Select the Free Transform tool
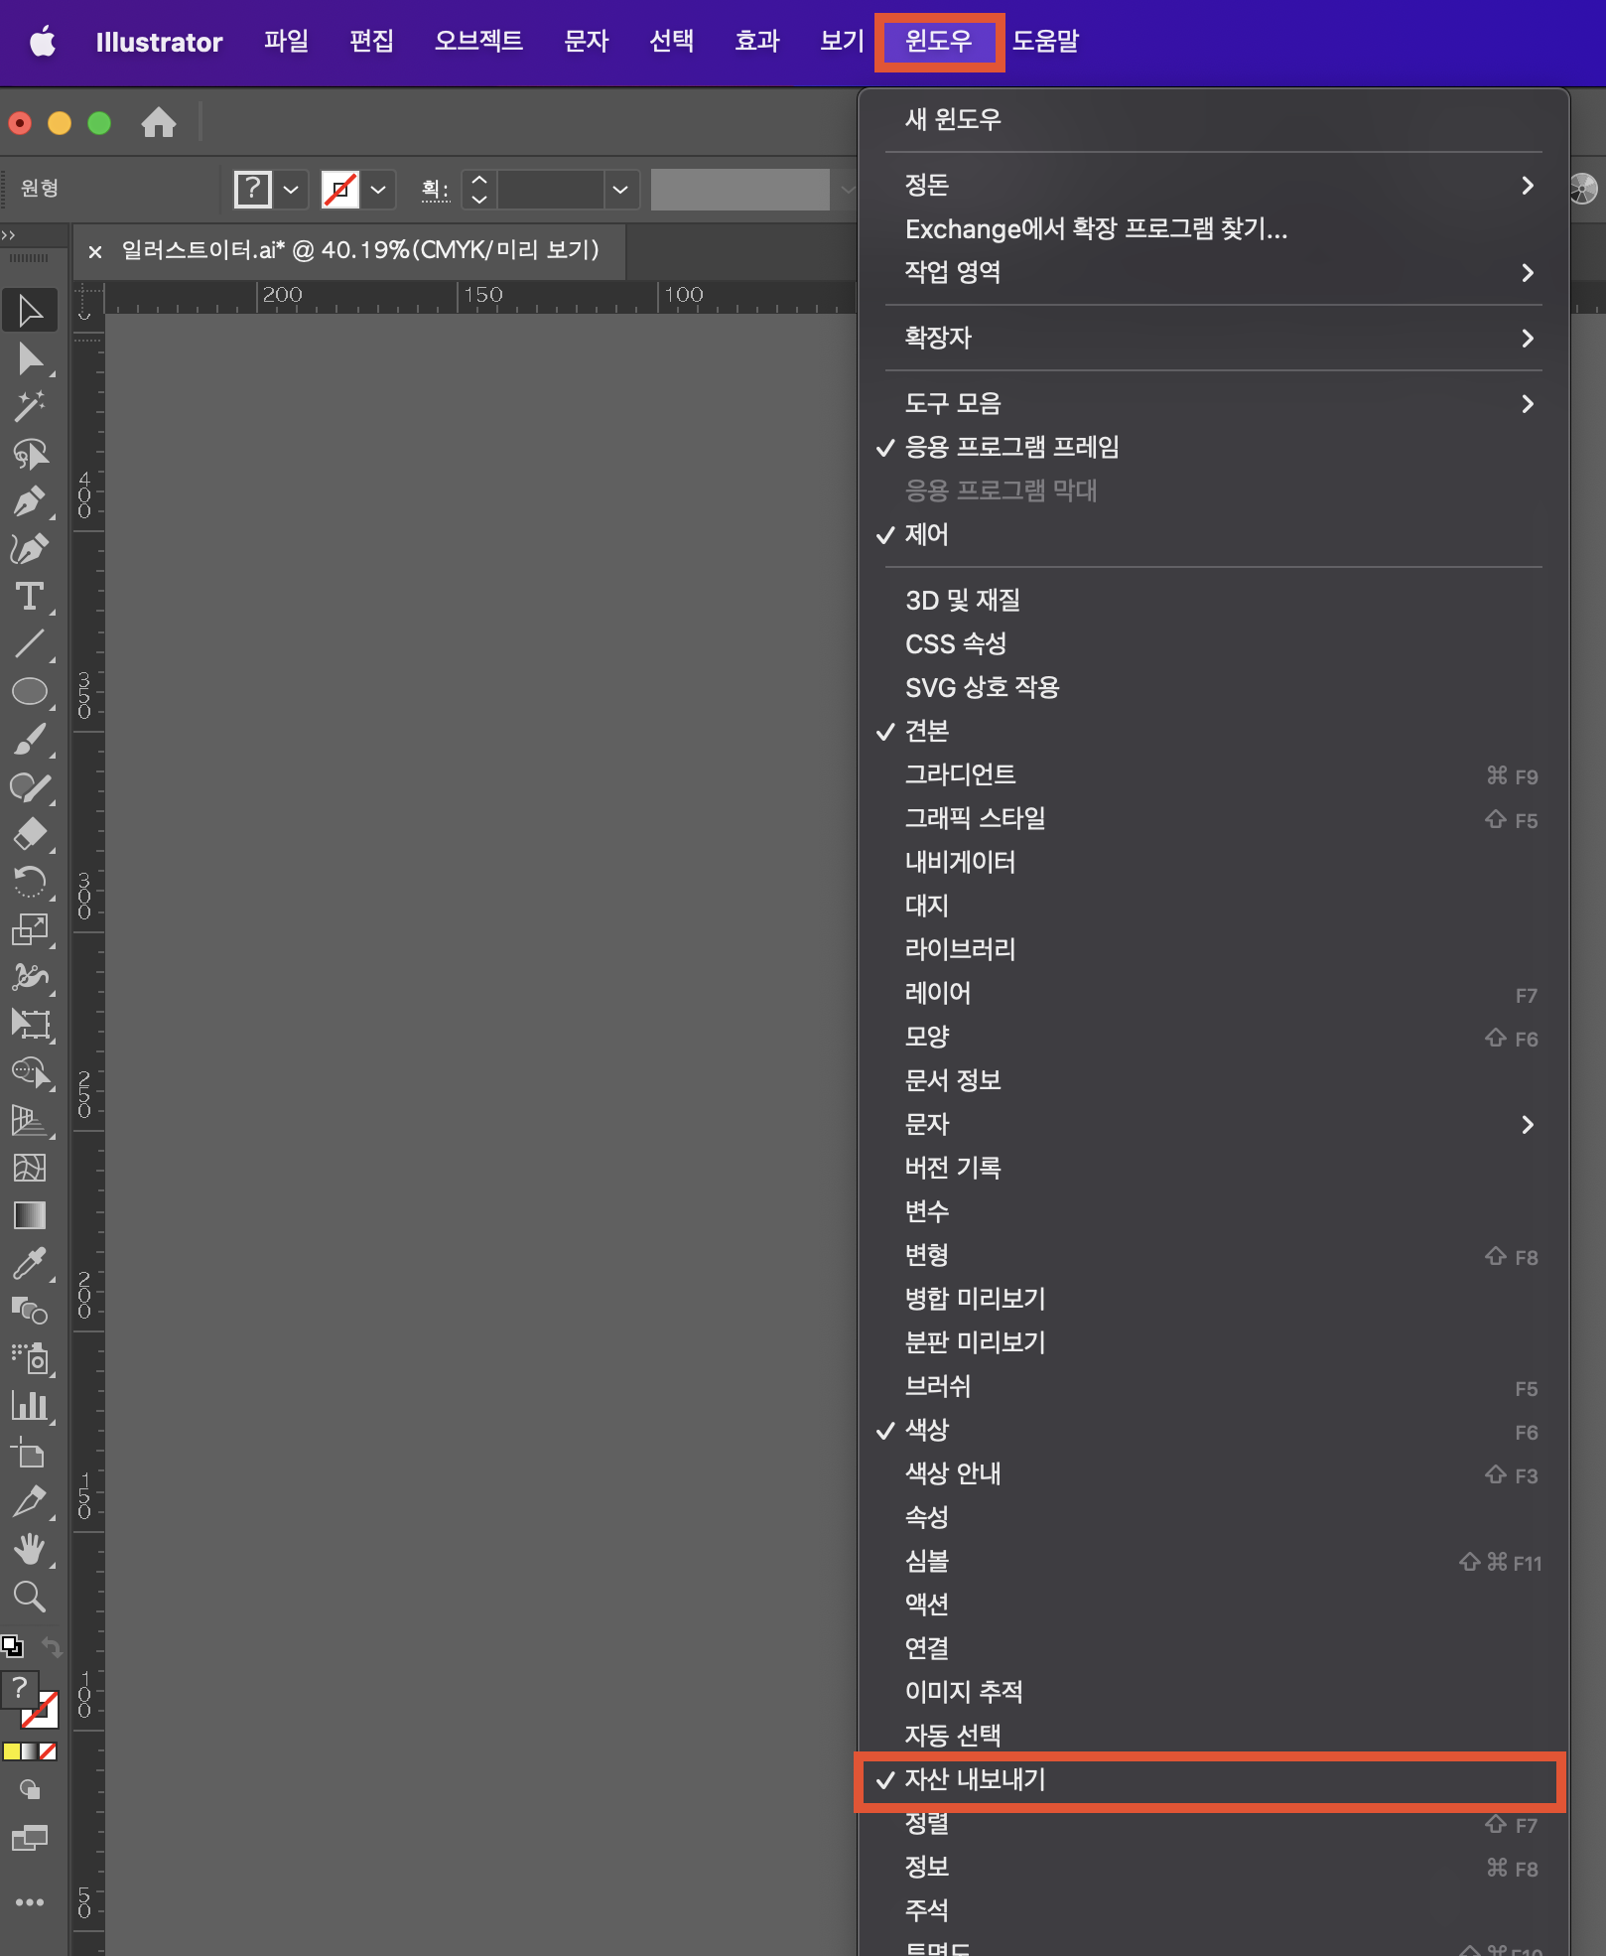This screenshot has height=1956, width=1606. pos(30,1025)
